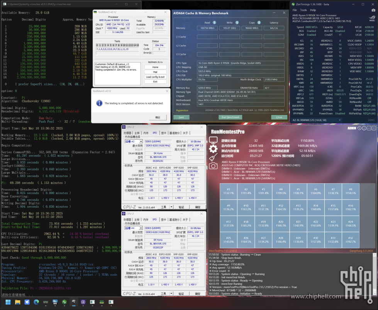Switch to 内存 tab in lower CPU-Z
378x310 pixels.
point(146,220)
